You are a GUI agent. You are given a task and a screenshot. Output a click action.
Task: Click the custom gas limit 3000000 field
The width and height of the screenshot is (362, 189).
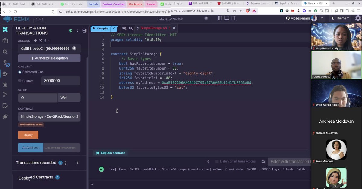click(61, 81)
